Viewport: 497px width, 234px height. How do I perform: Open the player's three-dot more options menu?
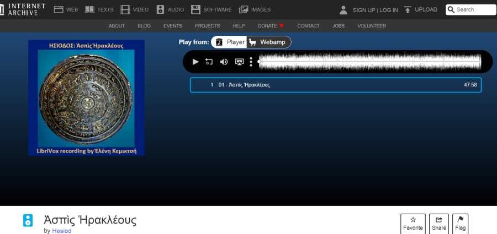[251, 62]
